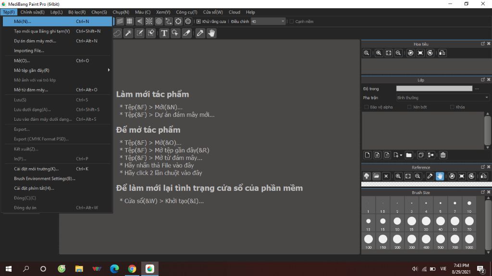
Task: Select Mới(N)... menu entry
Action: point(58,21)
